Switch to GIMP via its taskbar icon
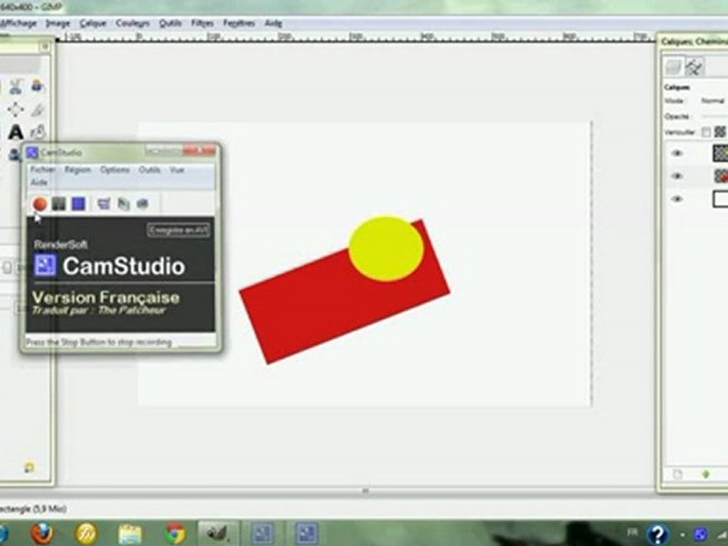728x546 pixels. pyautogui.click(x=218, y=532)
